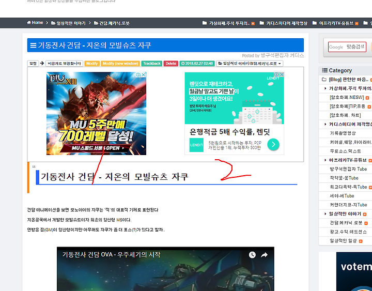Image resolution: width=372 pixels, height=291 pixels.
Task: Click the ad info icon on MU ad
Action: click(x=138, y=75)
